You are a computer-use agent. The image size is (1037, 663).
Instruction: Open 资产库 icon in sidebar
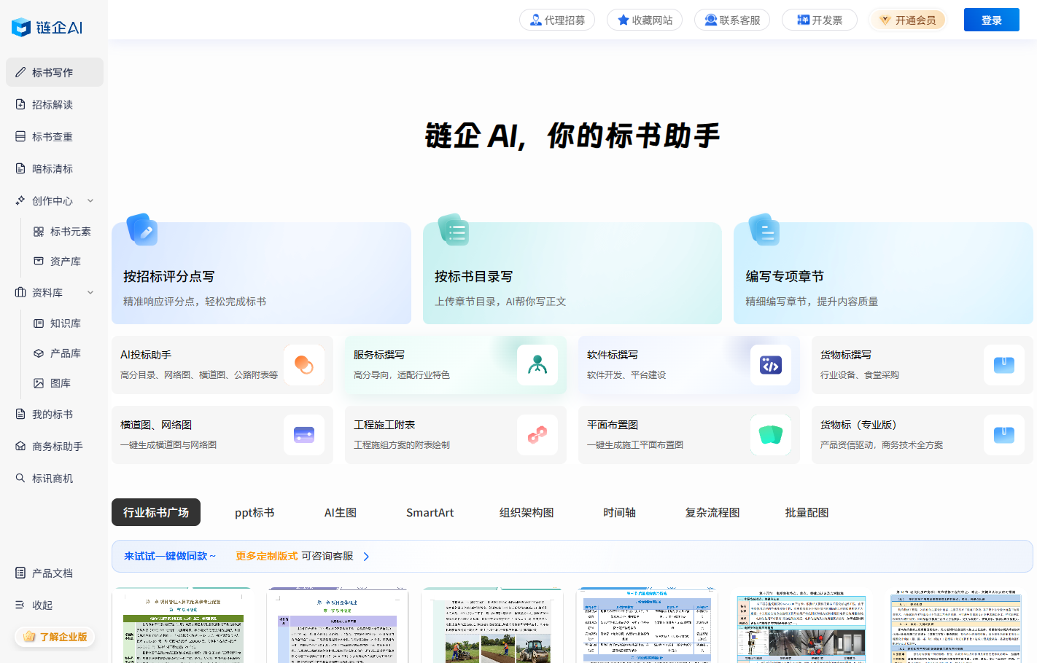point(39,261)
